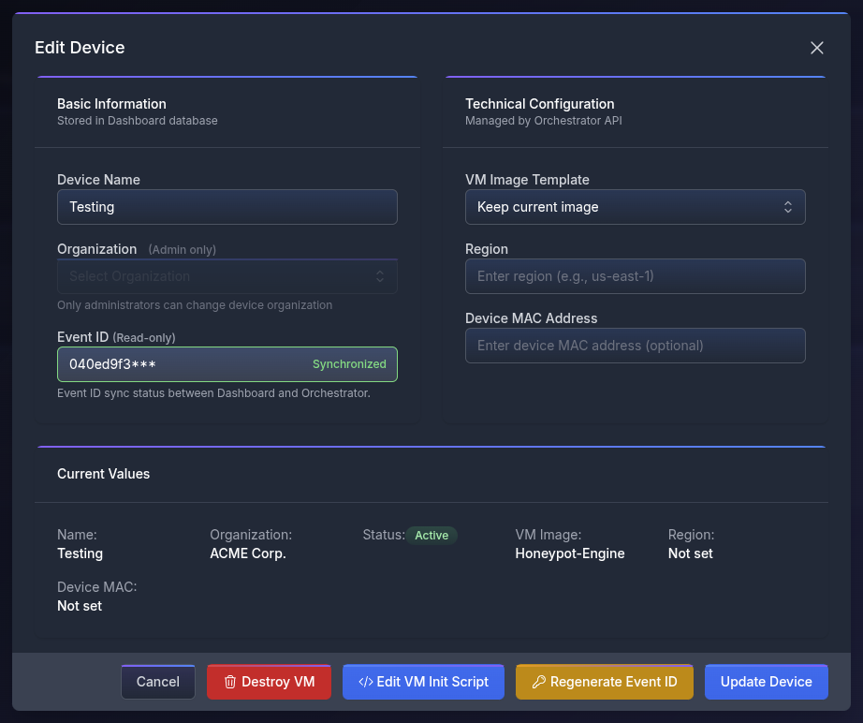Save changes with Update Device
The height and width of the screenshot is (723, 863).
pyautogui.click(x=766, y=682)
